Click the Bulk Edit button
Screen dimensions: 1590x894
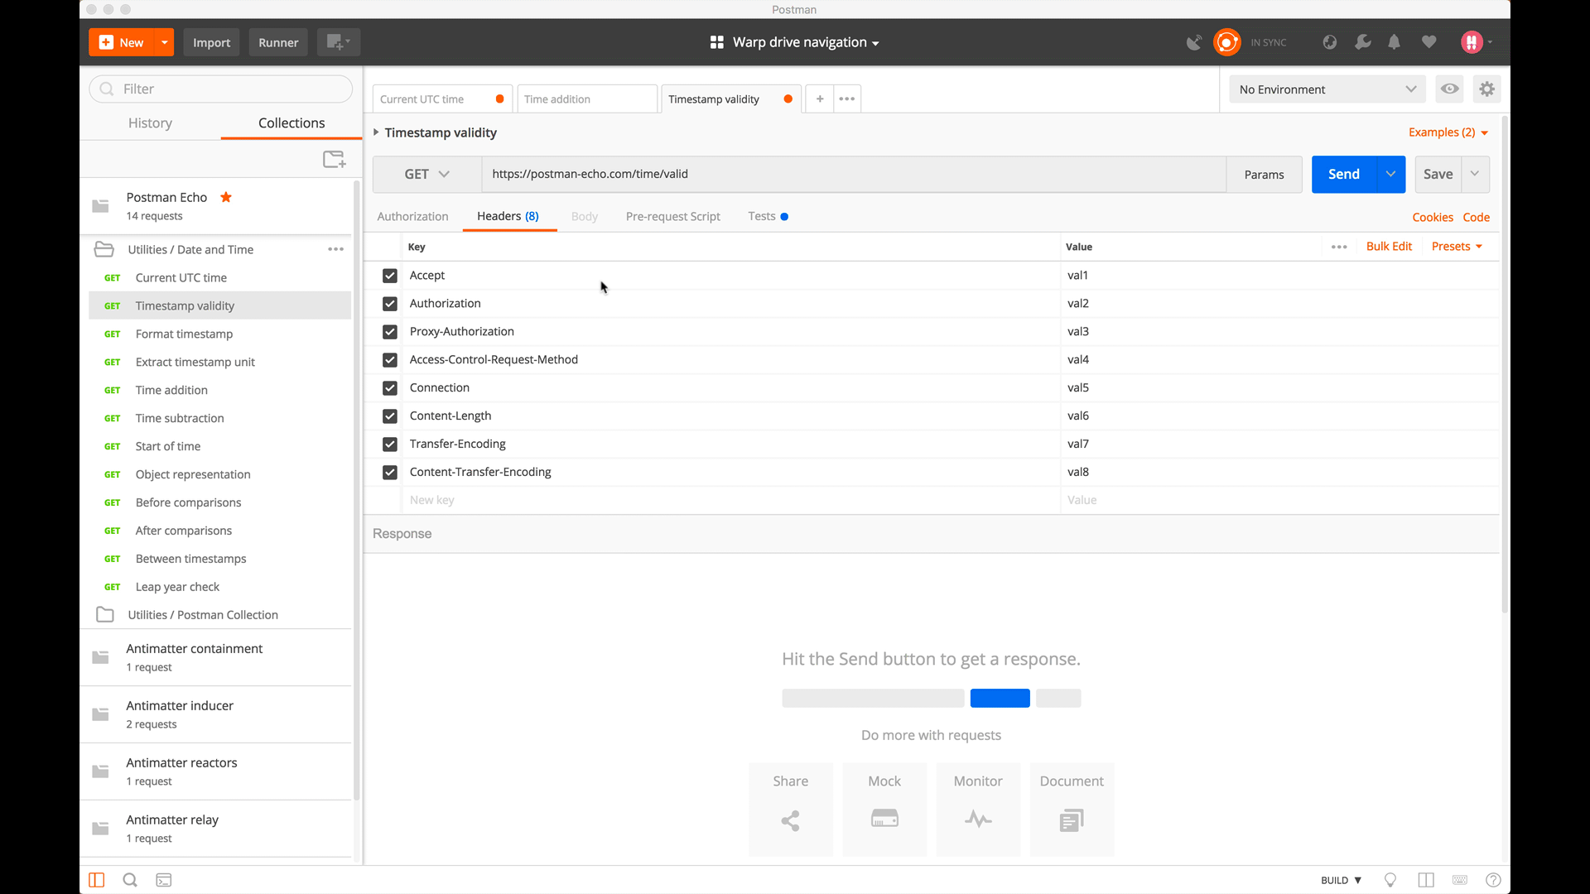pyautogui.click(x=1389, y=246)
